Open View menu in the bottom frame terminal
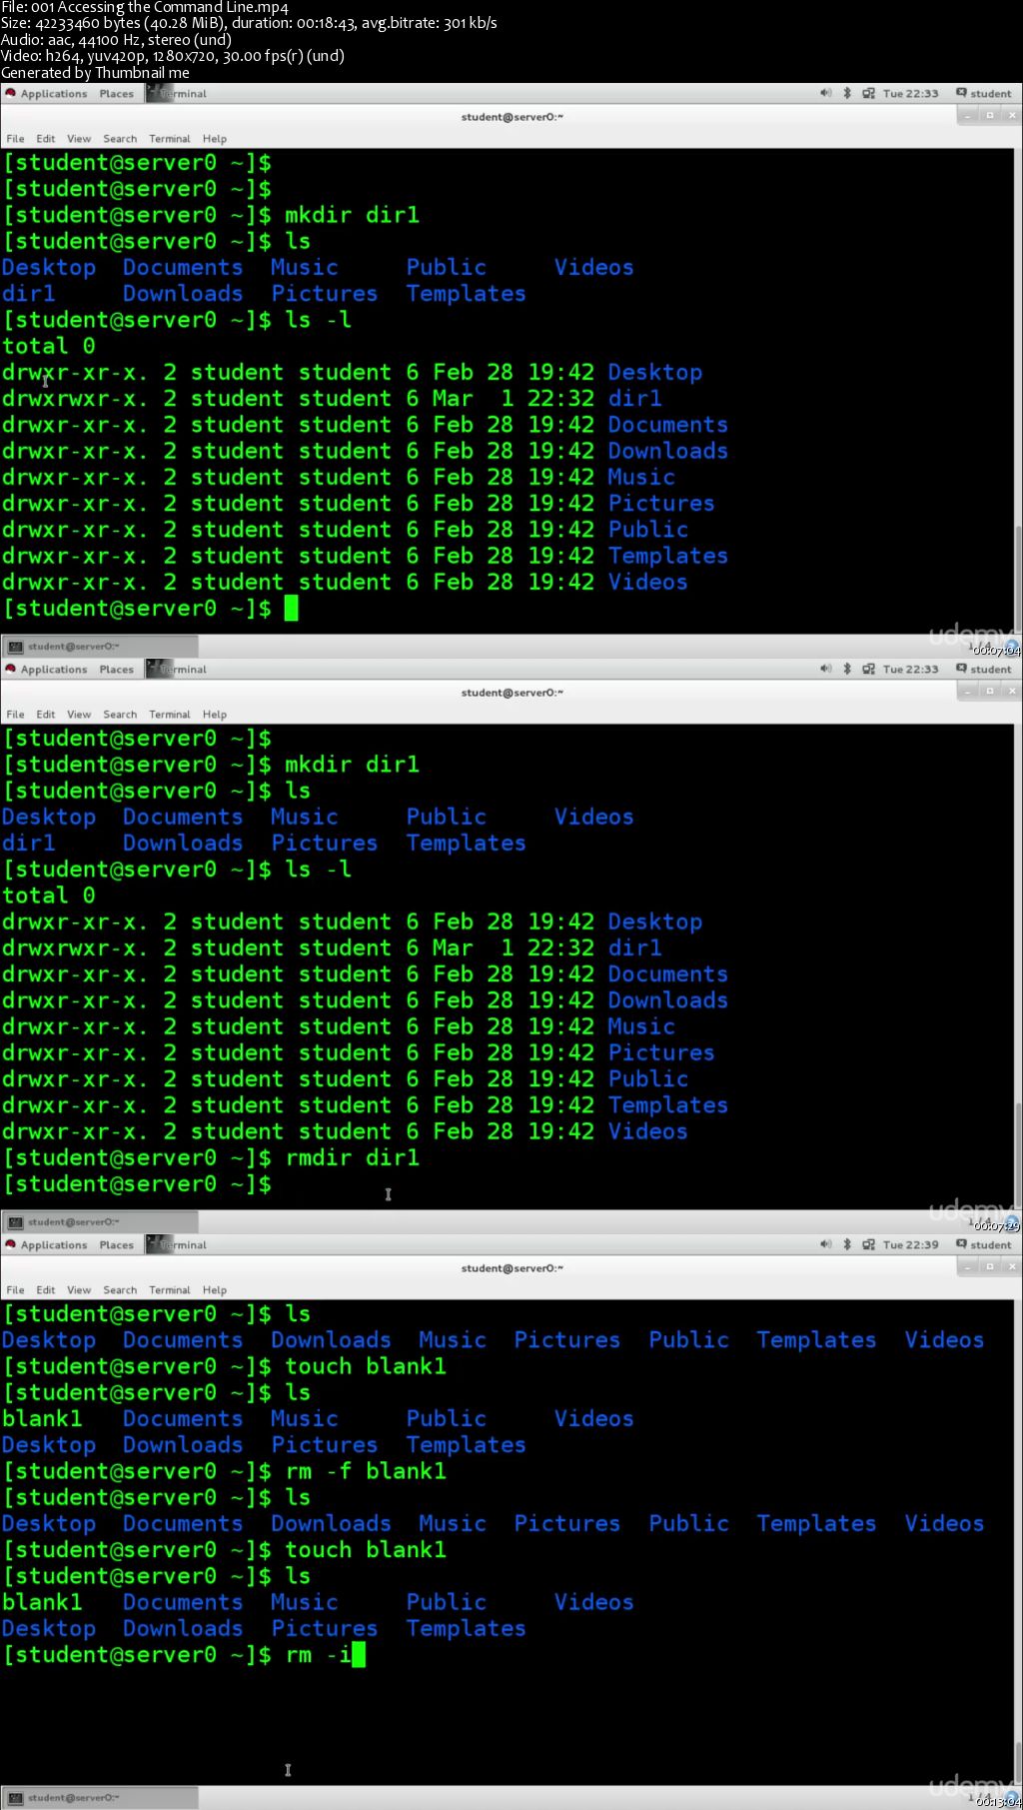Image resolution: width=1023 pixels, height=1810 pixels. (79, 1290)
